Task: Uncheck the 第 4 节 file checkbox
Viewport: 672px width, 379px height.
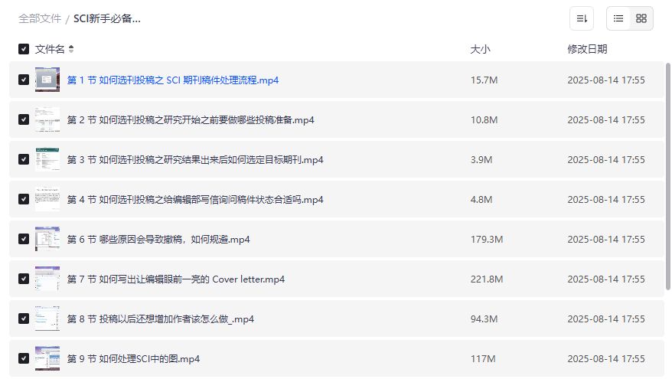Action: coord(24,199)
